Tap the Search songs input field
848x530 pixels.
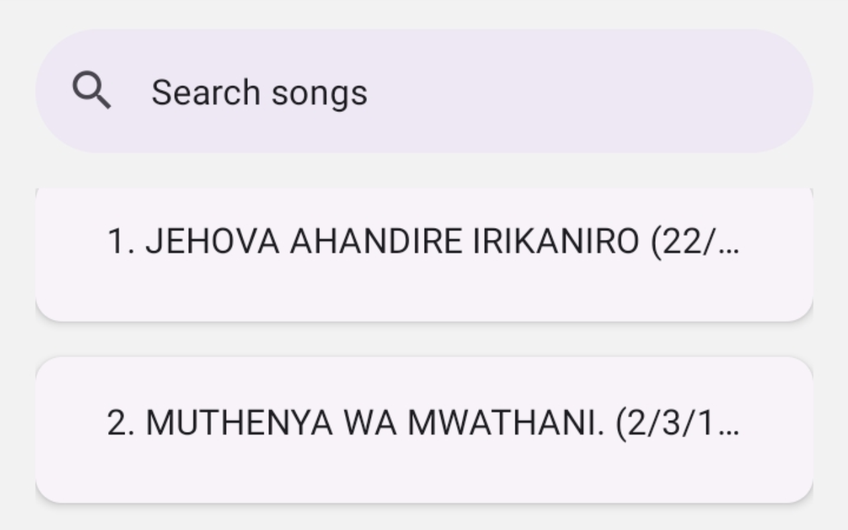[x=424, y=91]
